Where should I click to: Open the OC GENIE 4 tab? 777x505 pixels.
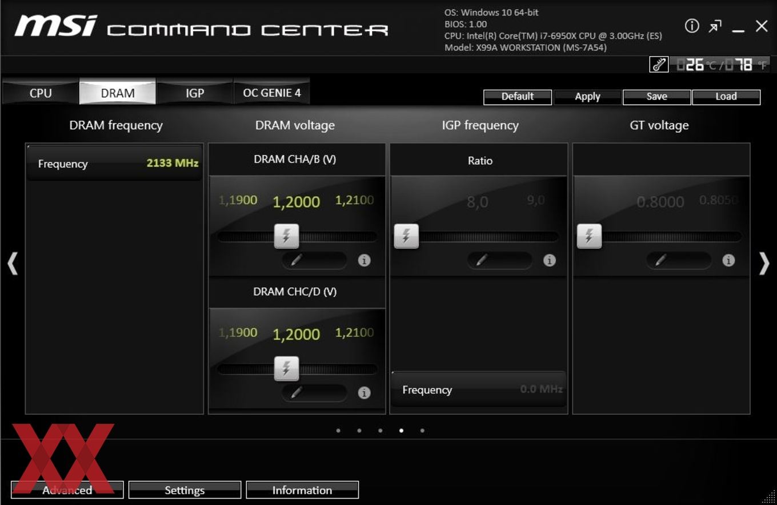272,93
